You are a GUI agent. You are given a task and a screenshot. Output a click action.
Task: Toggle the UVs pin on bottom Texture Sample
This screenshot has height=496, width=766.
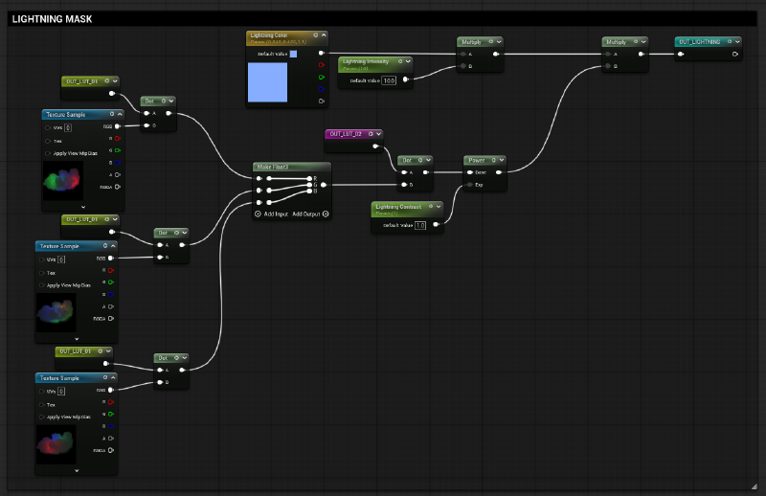42,391
